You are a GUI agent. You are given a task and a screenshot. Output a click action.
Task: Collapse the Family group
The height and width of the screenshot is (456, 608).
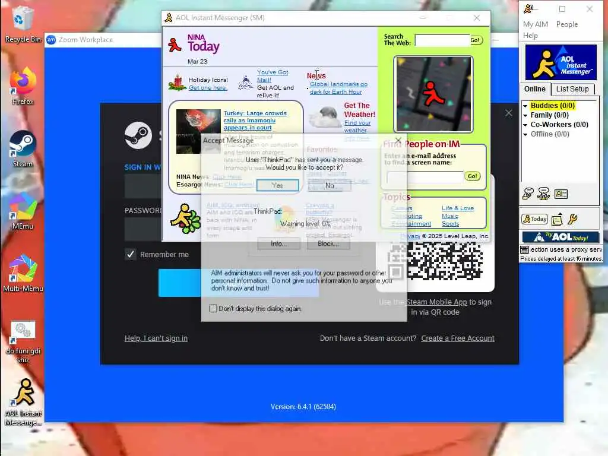pos(525,115)
